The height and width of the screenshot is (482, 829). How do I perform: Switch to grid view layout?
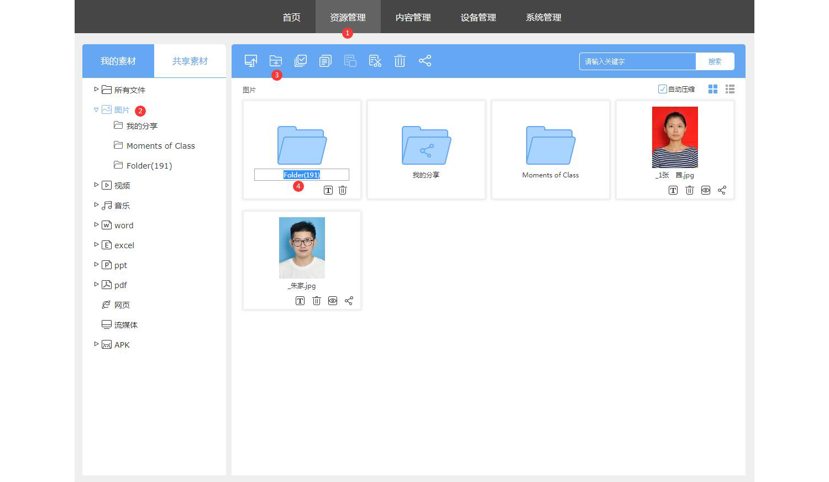(713, 89)
